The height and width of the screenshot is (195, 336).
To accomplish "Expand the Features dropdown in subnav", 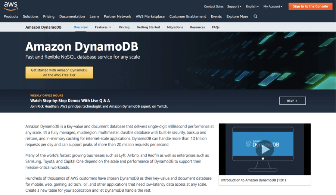I will (103, 27).
